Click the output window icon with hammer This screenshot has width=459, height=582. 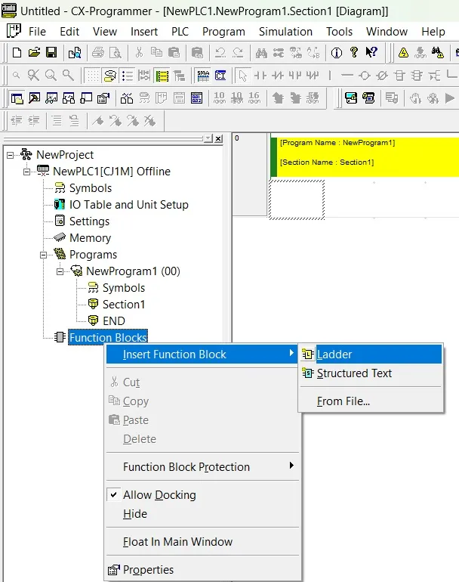(34, 98)
